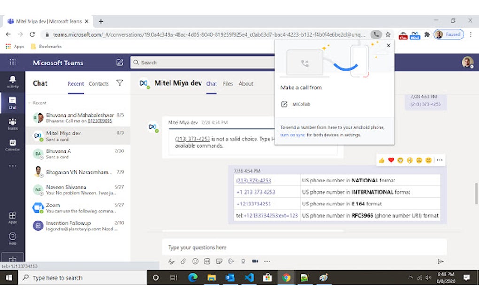This screenshot has width=479, height=300.
Task: Select the sticker icon in compose area
Action: [x=219, y=261]
